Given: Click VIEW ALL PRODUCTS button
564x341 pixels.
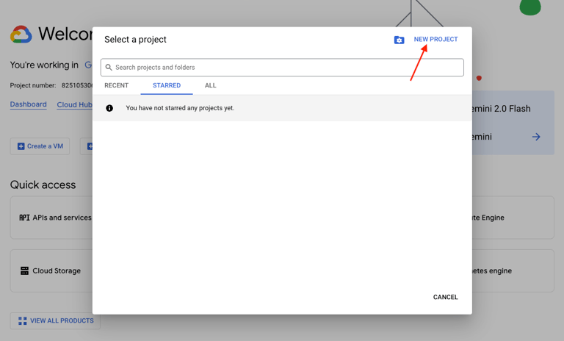Looking at the screenshot, I should coord(55,320).
